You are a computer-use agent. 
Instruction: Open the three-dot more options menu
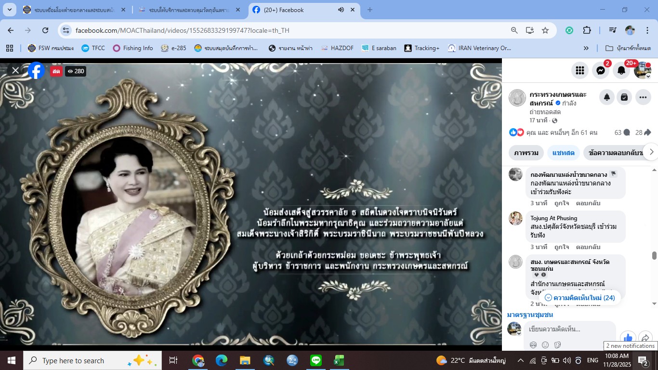coord(643,97)
